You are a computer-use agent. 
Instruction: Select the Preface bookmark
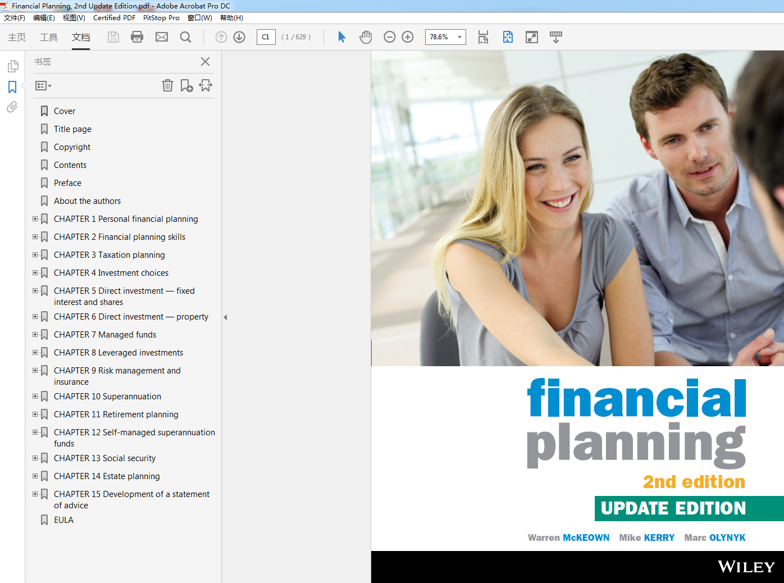pos(67,183)
